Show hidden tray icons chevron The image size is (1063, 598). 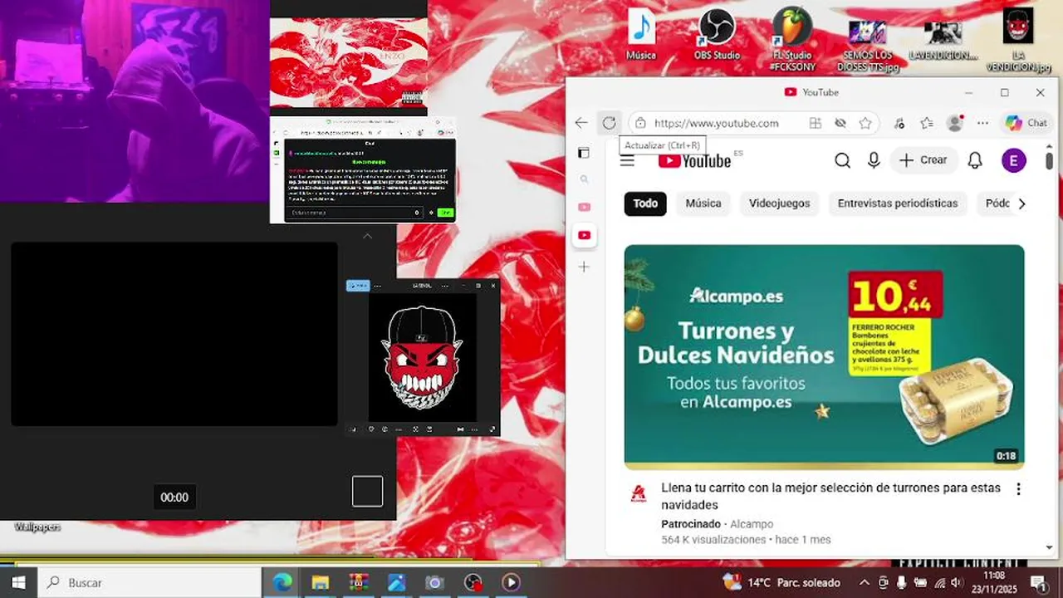pyautogui.click(x=864, y=582)
